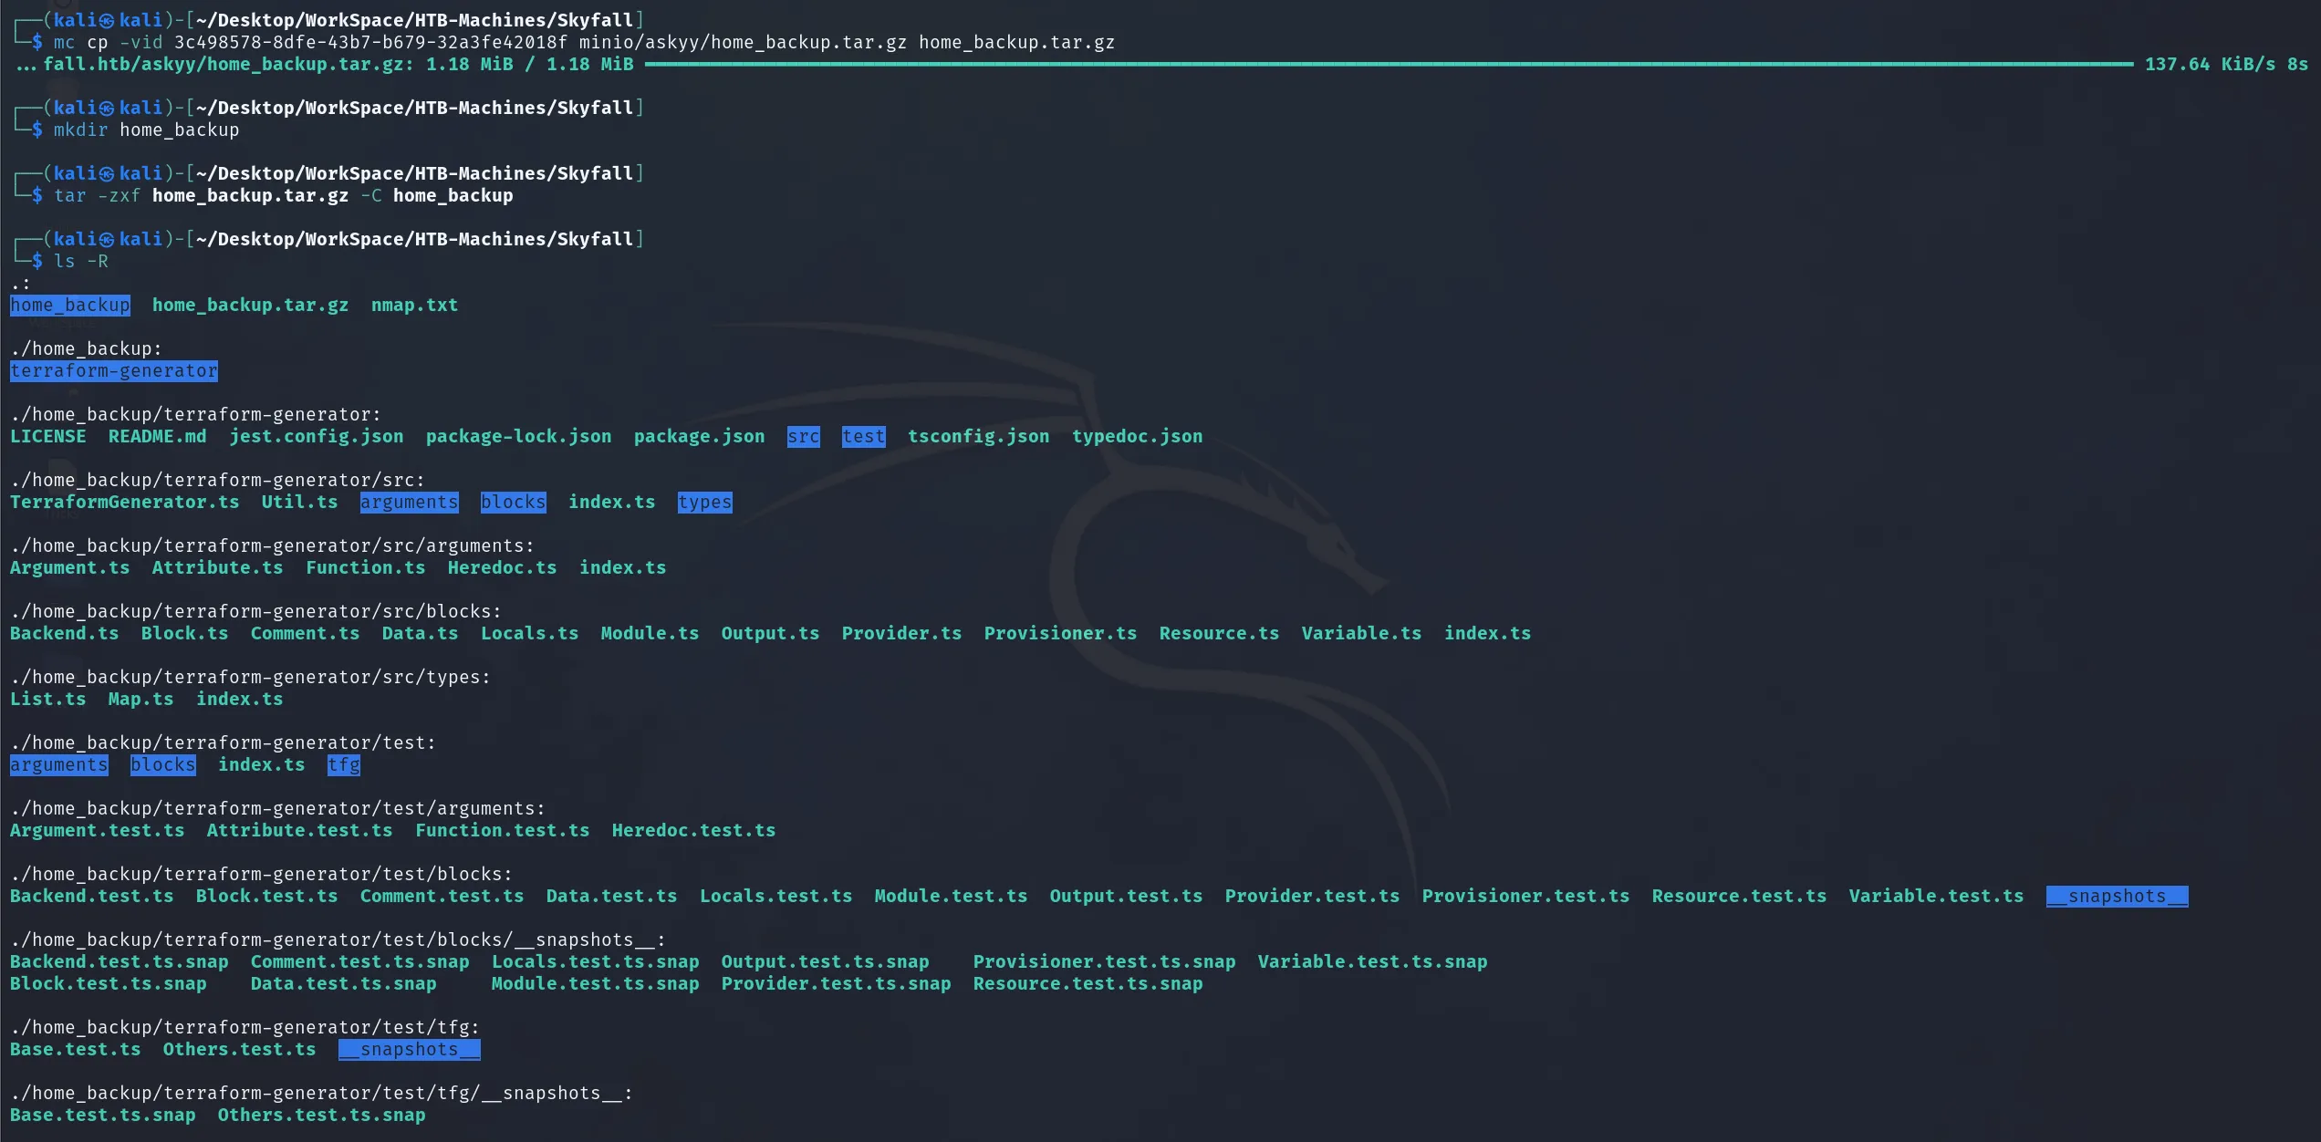Click the highlighted home_backup directory name
The width and height of the screenshot is (2321, 1142).
70,306
